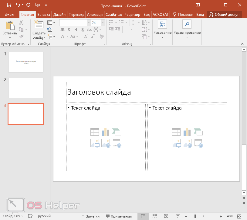
Task: Click Вход to sign in
Action: 200,15
